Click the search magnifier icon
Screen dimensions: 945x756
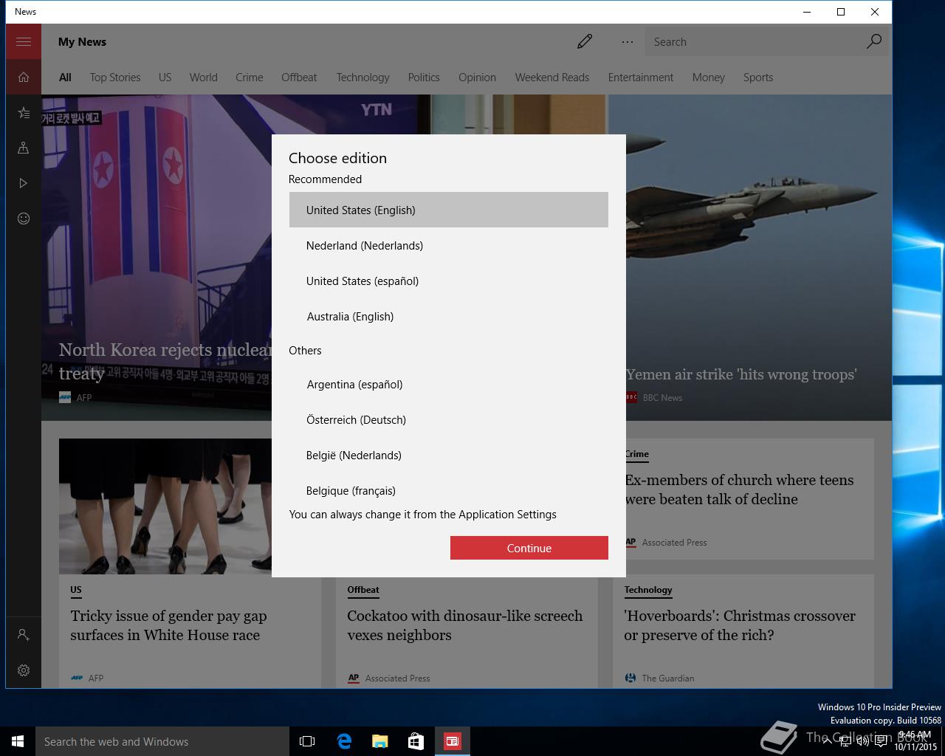[873, 41]
